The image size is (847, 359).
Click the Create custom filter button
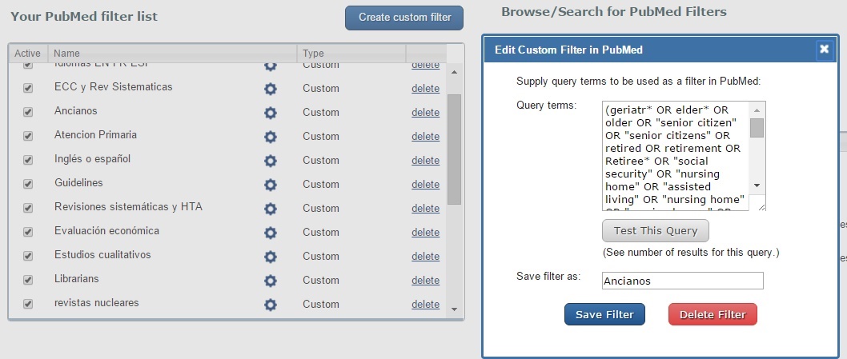coord(403,18)
